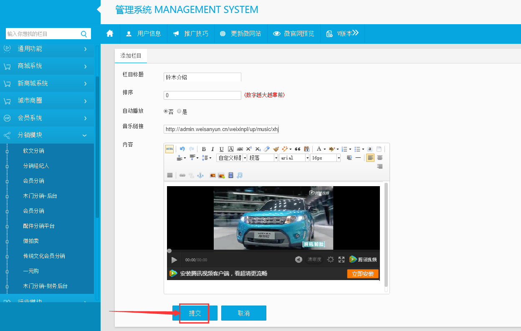Click the video progress slider handle
This screenshot has height=331, width=521.
(169, 251)
